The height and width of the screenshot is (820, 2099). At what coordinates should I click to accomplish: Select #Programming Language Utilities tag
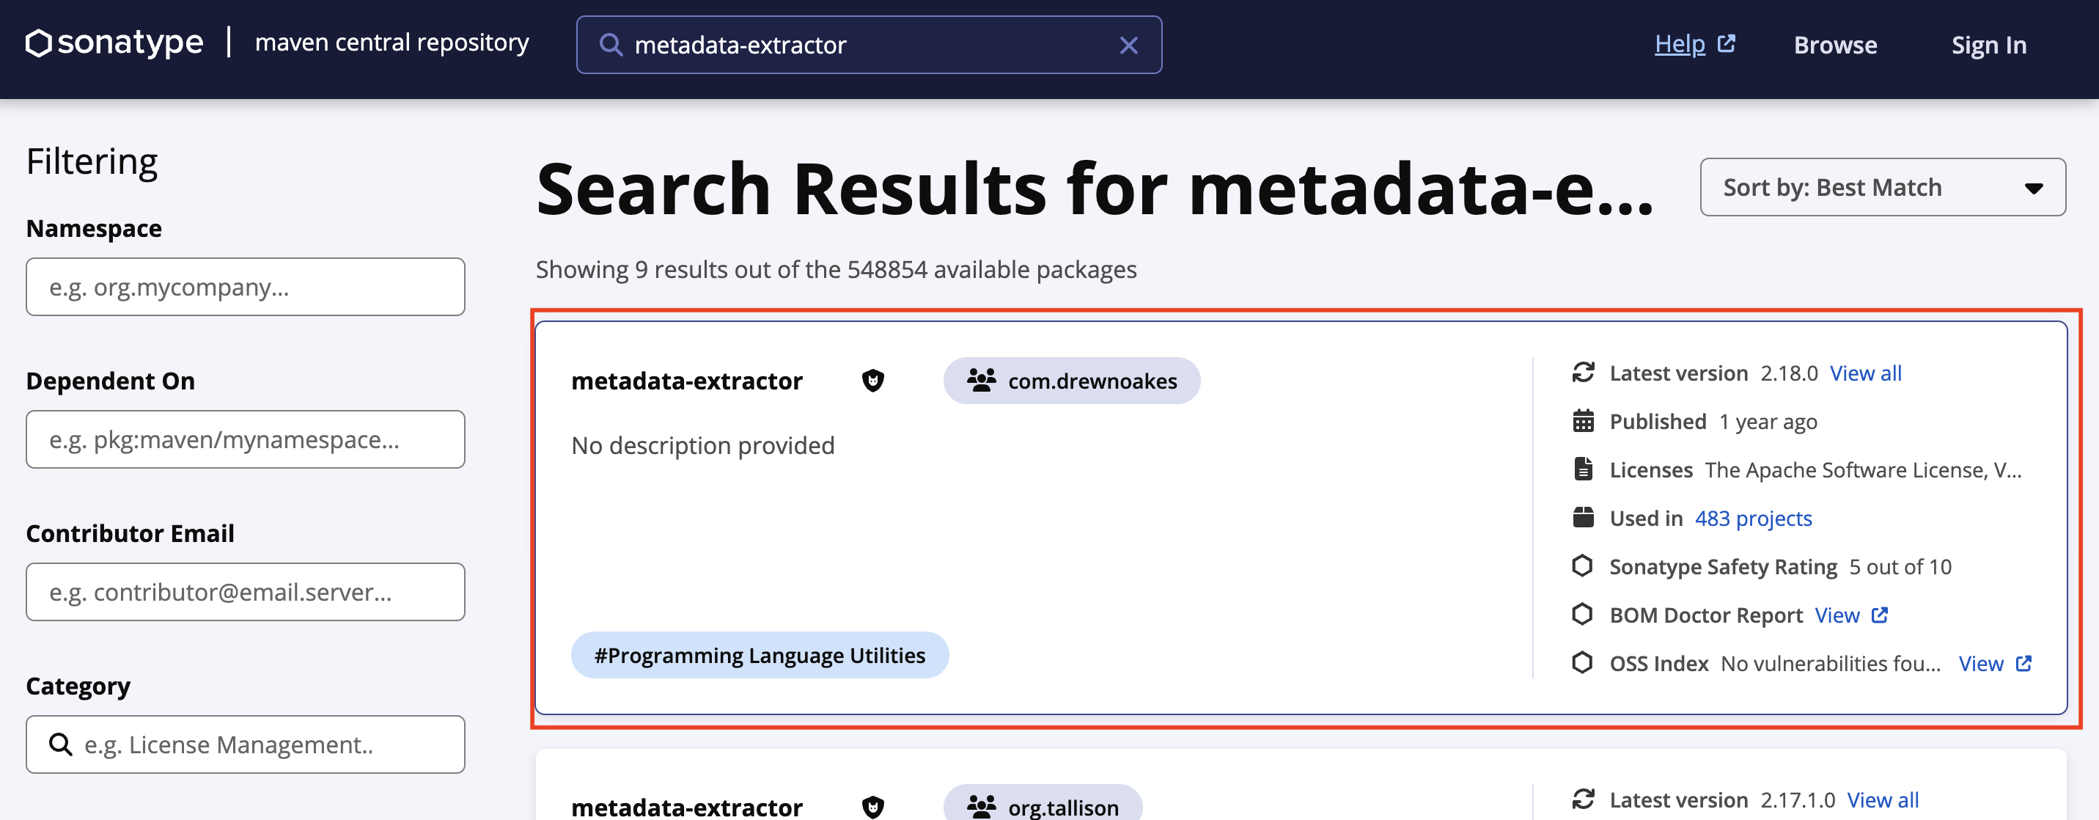coord(760,654)
